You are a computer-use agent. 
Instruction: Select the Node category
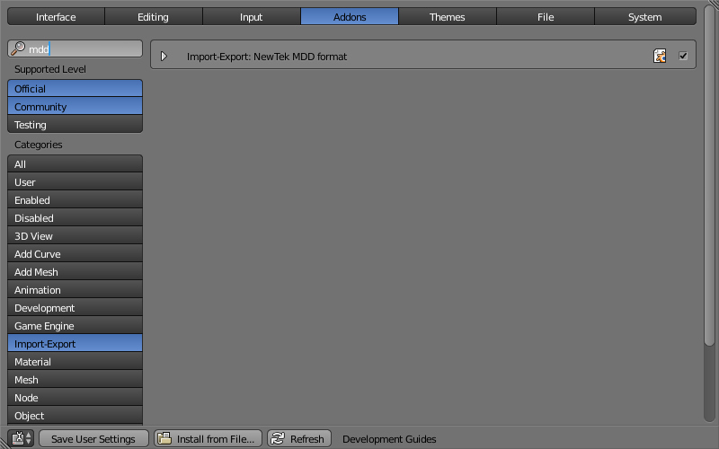pos(75,397)
